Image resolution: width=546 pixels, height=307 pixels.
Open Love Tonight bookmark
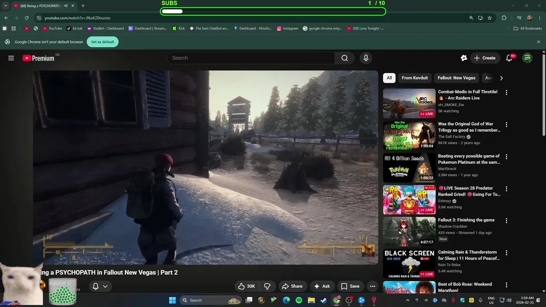pyautogui.click(x=365, y=29)
